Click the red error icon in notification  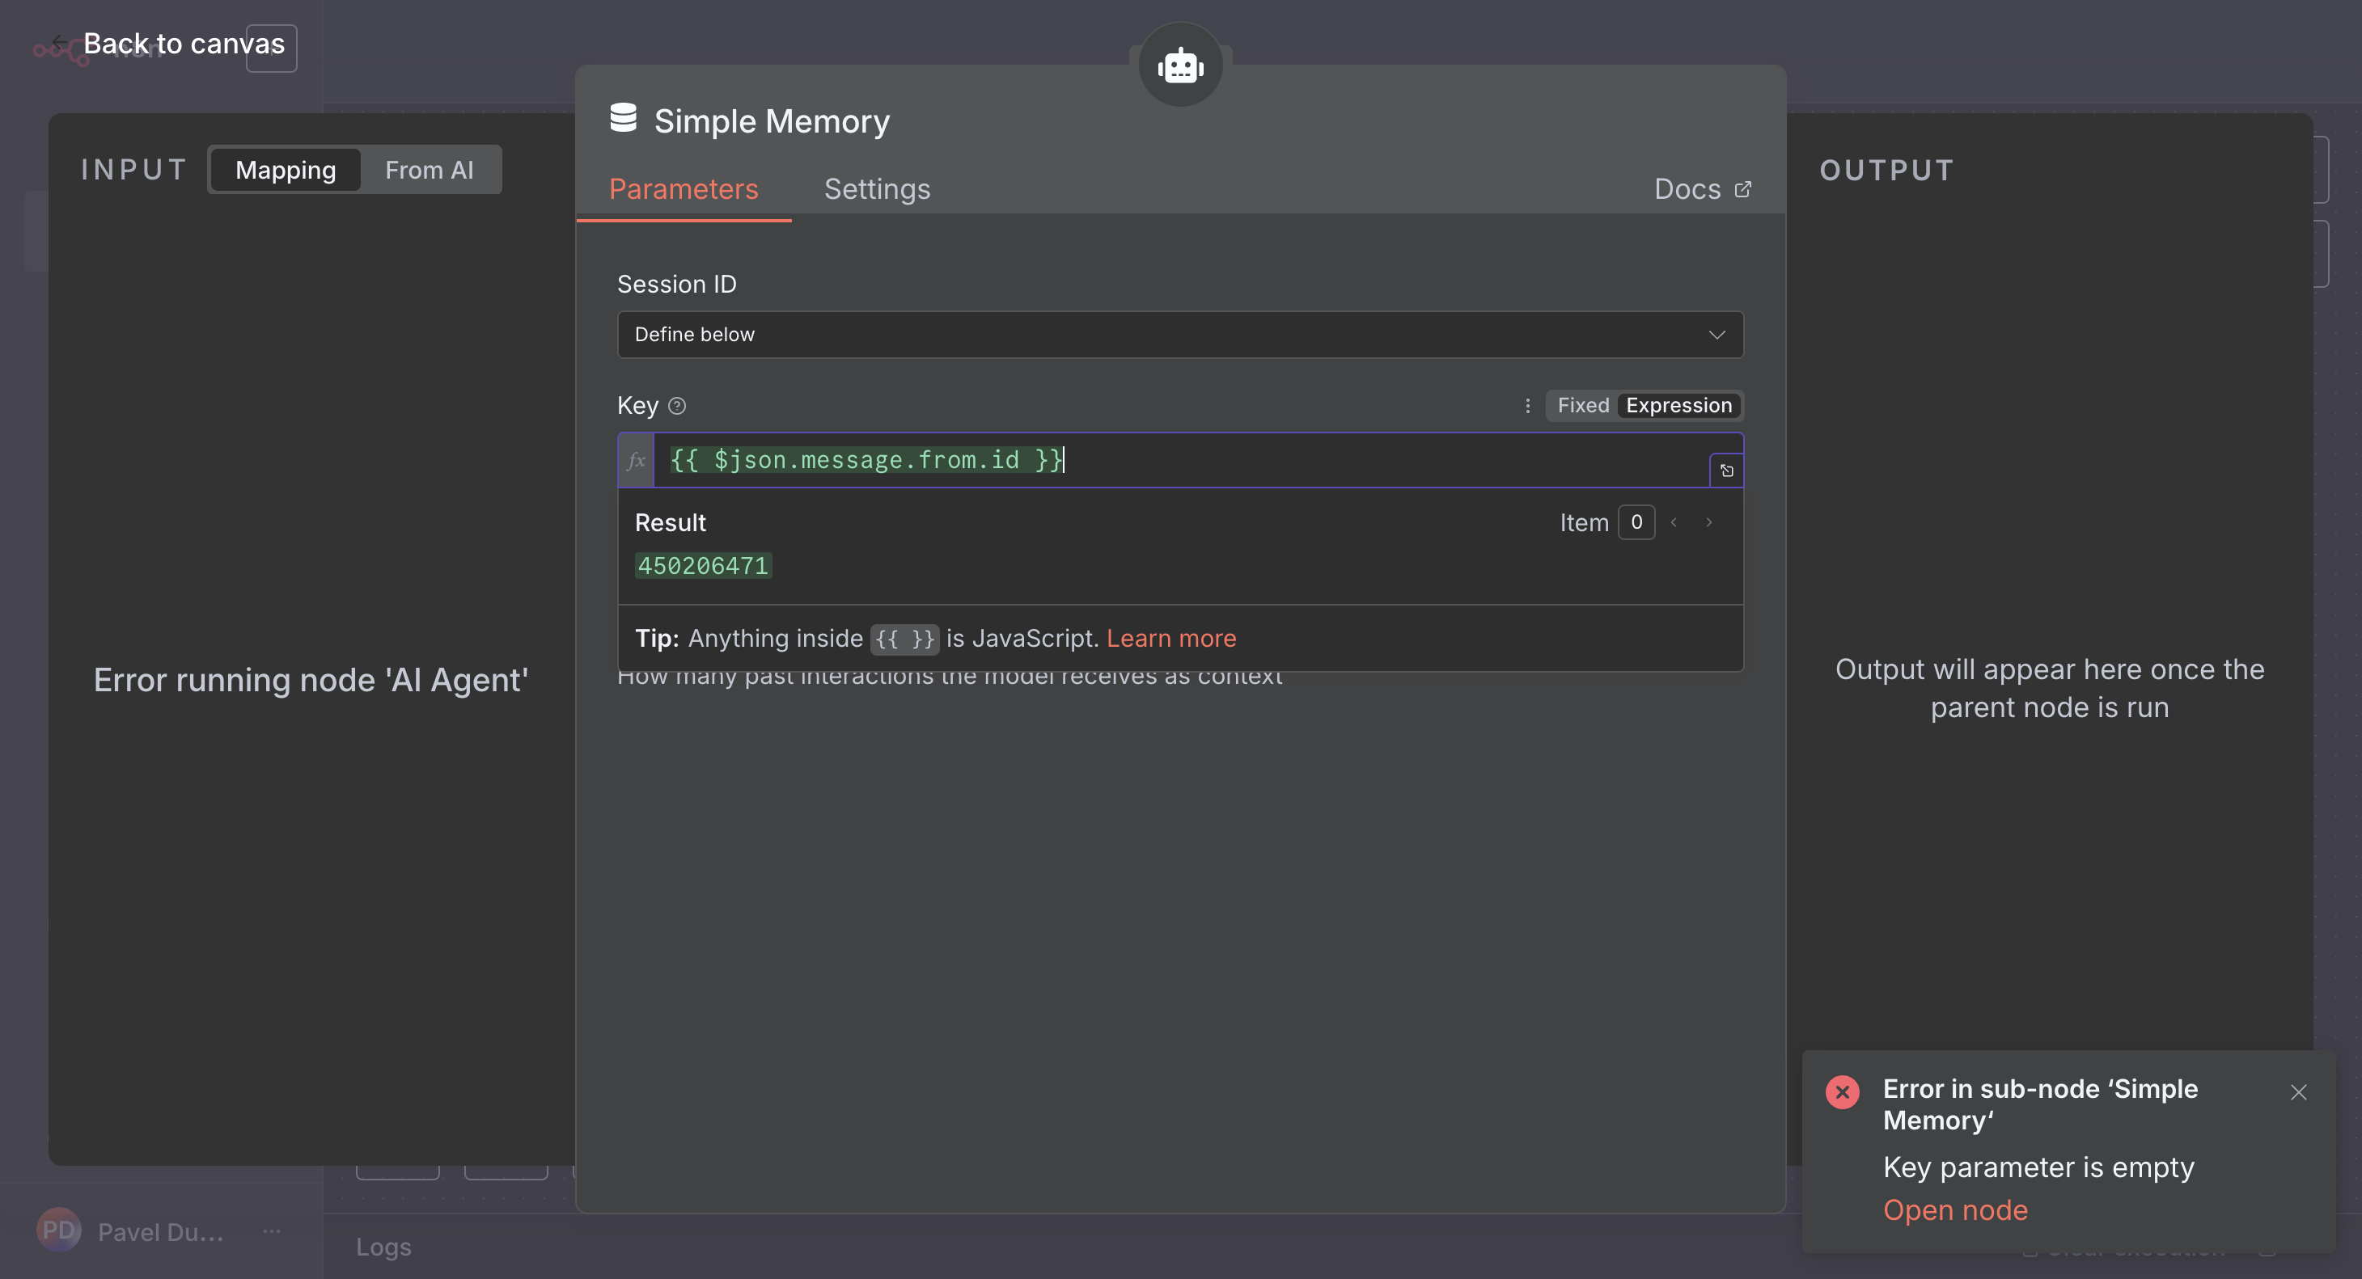click(x=1842, y=1092)
